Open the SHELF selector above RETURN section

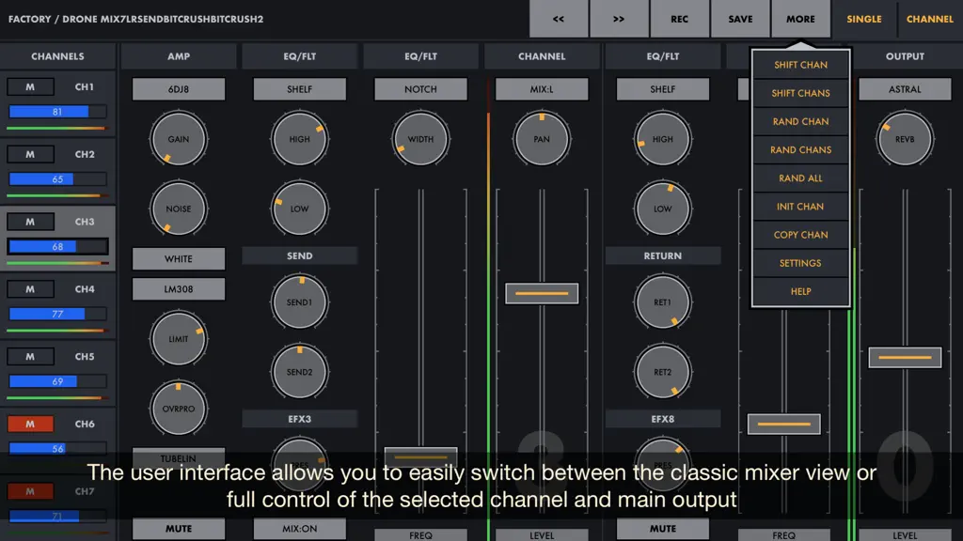663,89
